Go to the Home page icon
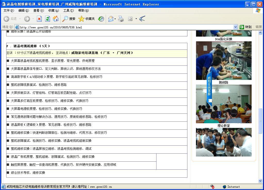The image size is (264, 190). click(55, 19)
